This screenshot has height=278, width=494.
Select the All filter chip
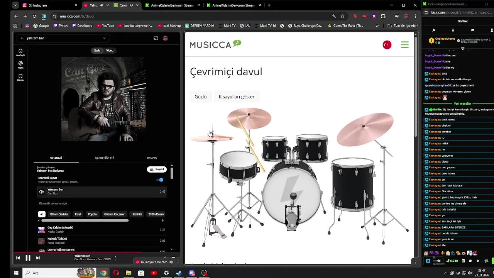coord(42,214)
